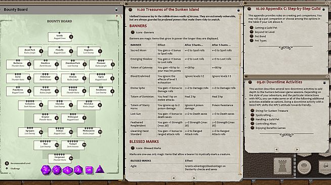Open the Diving For Sunken Treasure link icon
This screenshot has height=185, width=331.
[252, 110]
